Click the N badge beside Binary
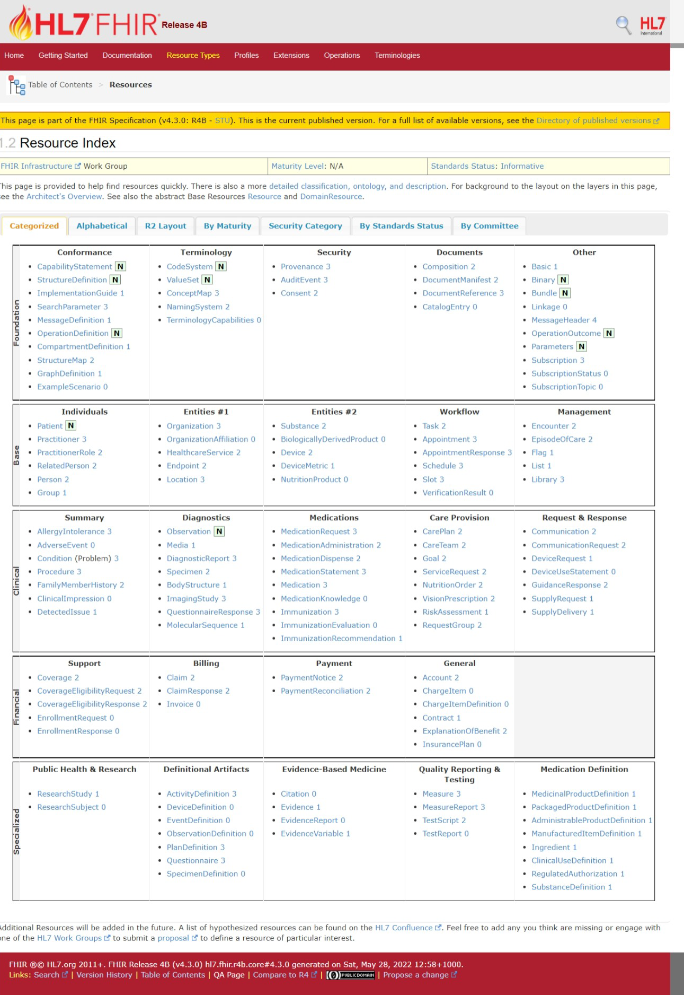 (x=563, y=280)
